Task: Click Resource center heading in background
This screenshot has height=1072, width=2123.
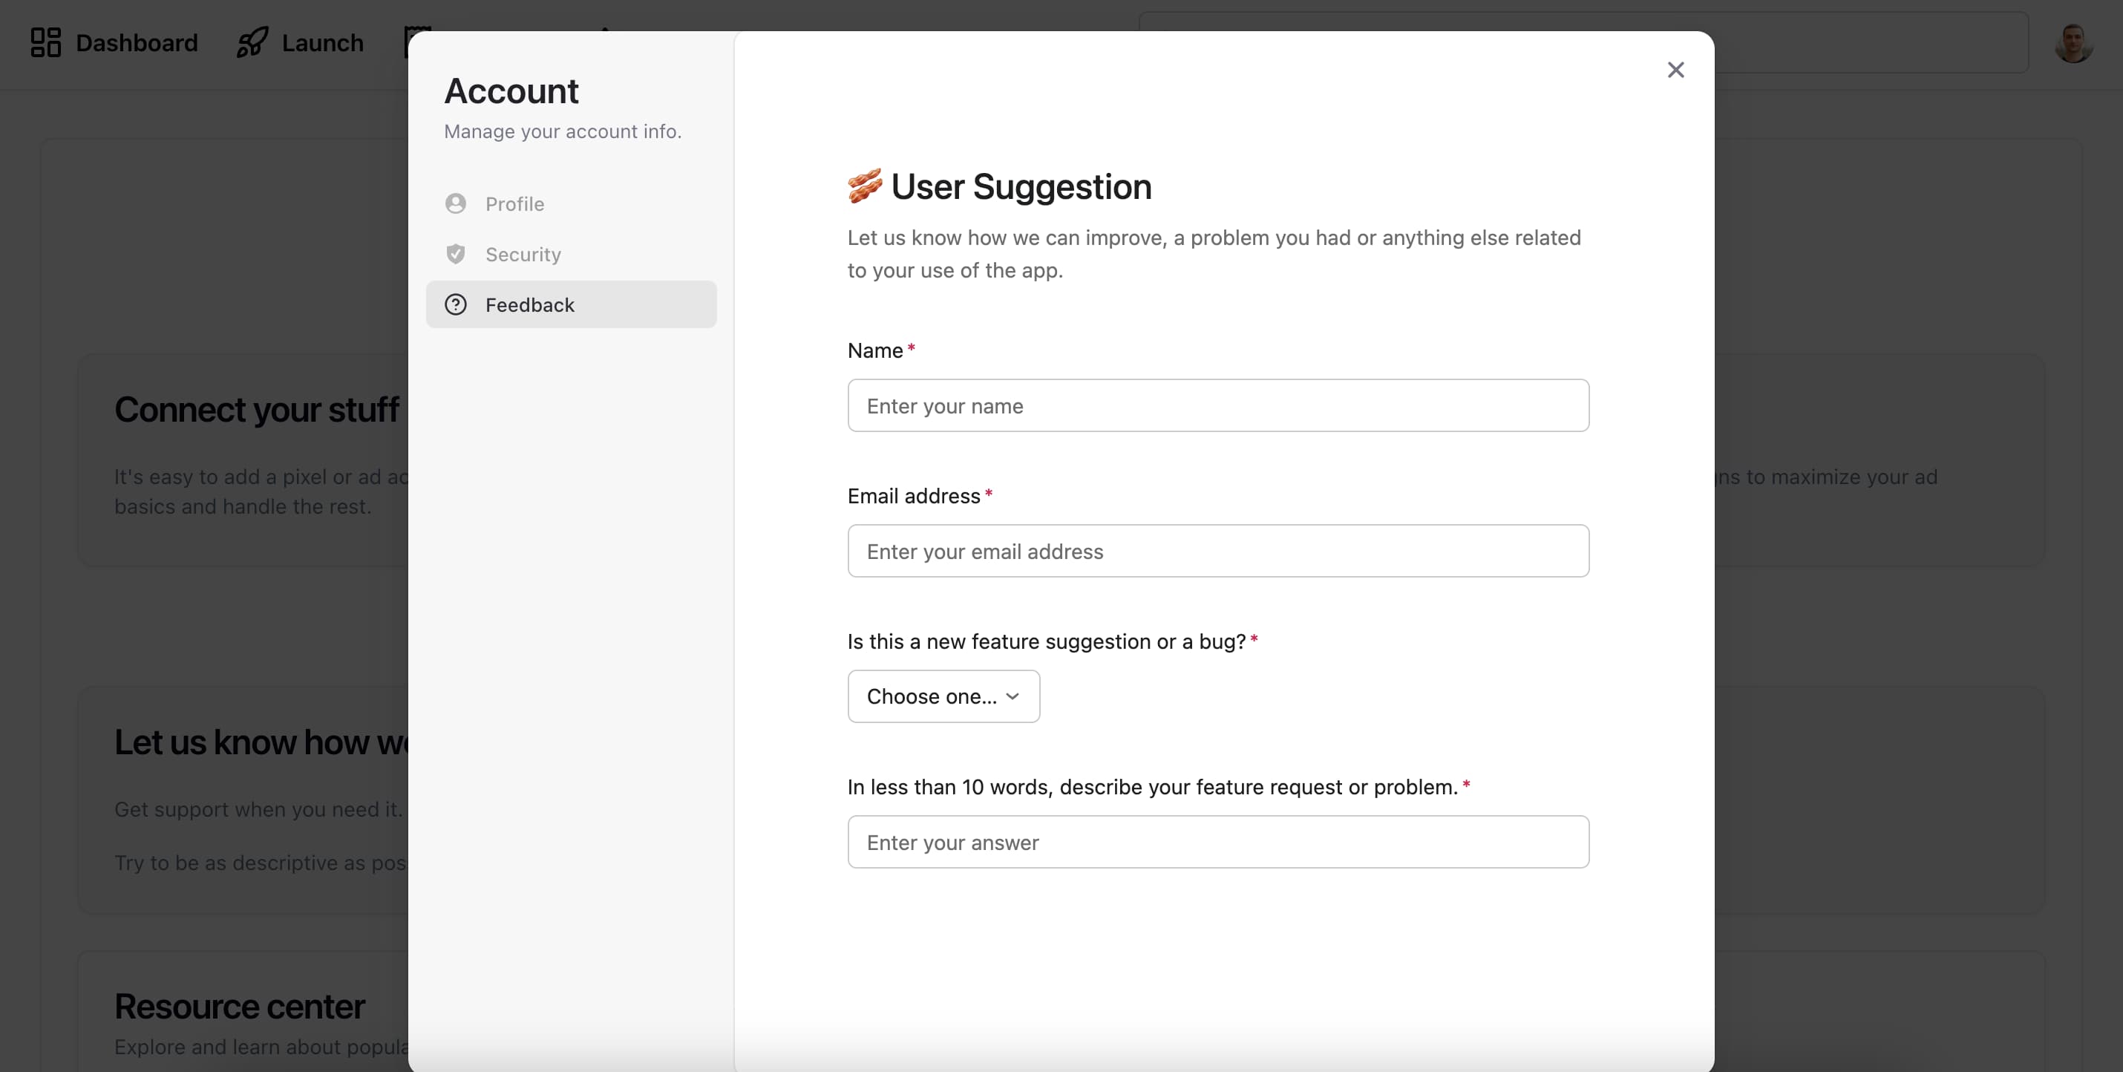Action: coord(240,1006)
